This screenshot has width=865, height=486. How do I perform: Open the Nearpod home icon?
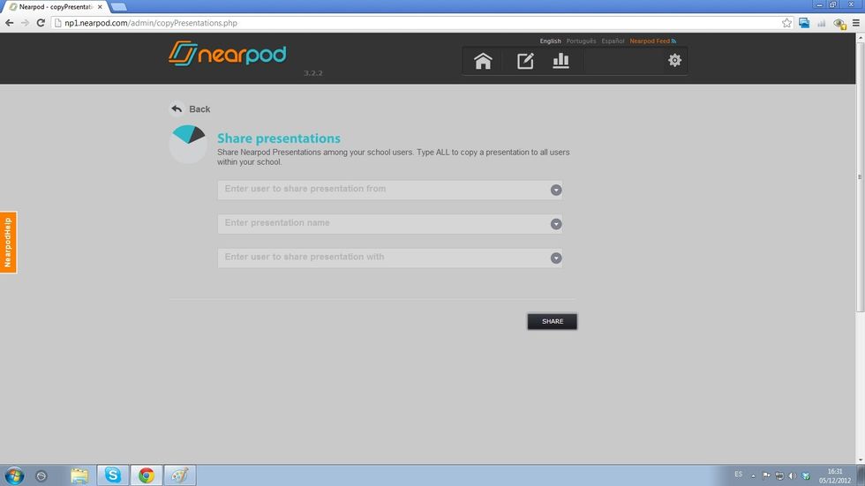coord(483,61)
